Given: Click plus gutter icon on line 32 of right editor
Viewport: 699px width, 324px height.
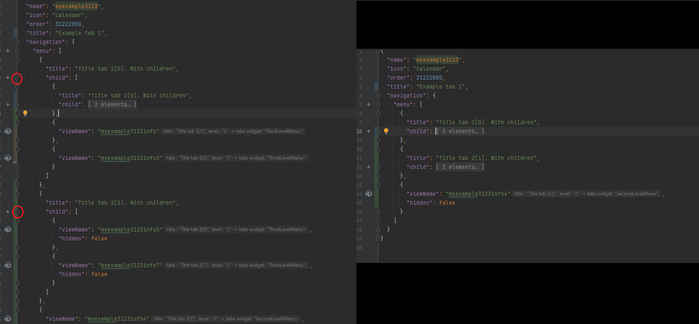Looking at the screenshot, I should [369, 167].
